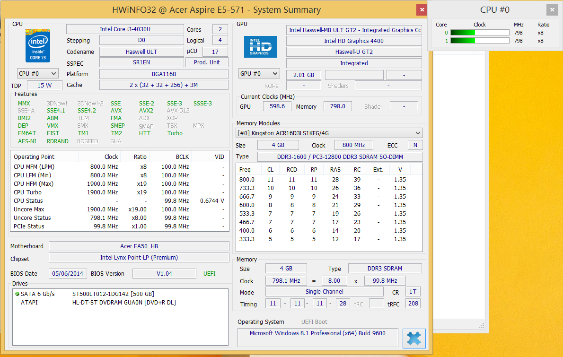Open the CPU #0 selector dropdown
Image resolution: width=563 pixels, height=357 pixels.
pos(38,74)
